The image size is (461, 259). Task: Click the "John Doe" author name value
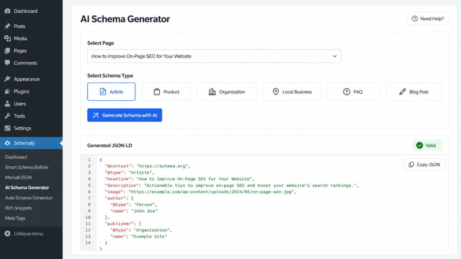pyautogui.click(x=145, y=211)
